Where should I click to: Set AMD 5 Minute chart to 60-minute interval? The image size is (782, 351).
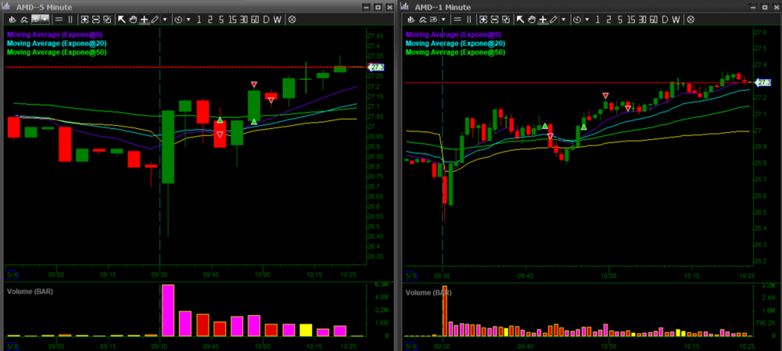coord(254,19)
